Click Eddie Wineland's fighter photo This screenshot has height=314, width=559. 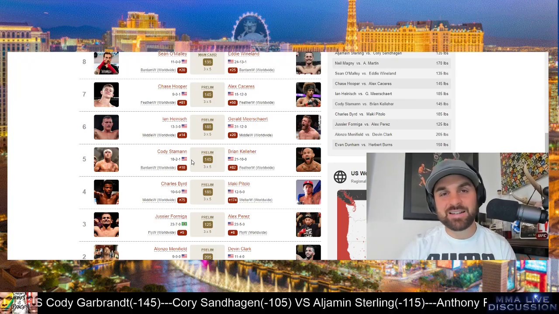(308, 63)
